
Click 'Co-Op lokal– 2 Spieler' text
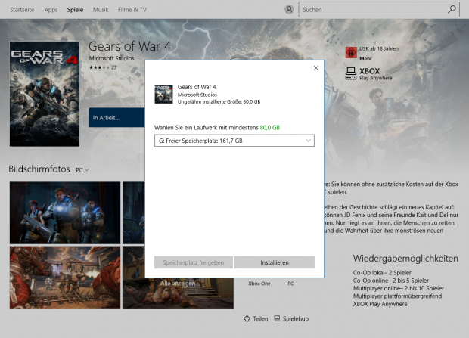382,272
